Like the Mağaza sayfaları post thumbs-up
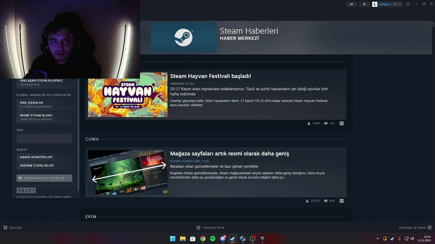Viewport: 435px width, 244px height. (x=307, y=201)
